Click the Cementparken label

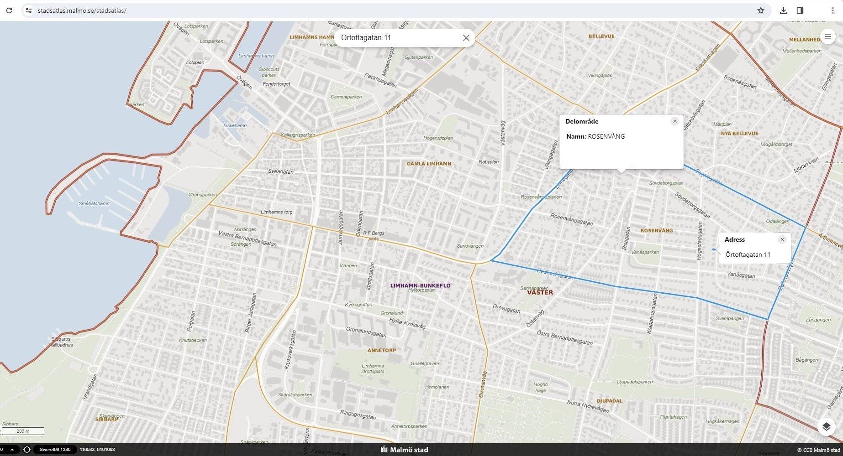point(346,97)
